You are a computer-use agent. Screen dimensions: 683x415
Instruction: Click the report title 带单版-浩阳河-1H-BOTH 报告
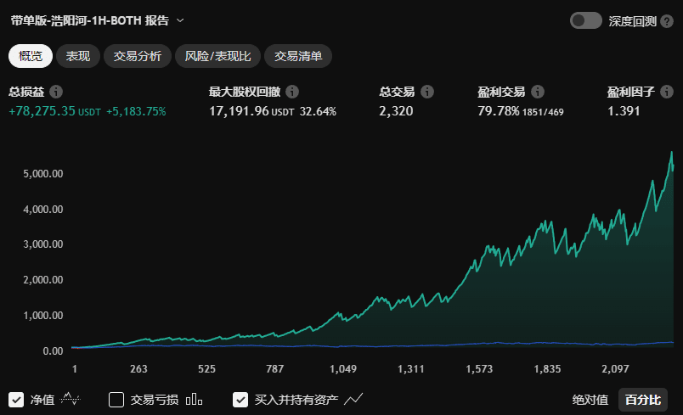point(89,20)
